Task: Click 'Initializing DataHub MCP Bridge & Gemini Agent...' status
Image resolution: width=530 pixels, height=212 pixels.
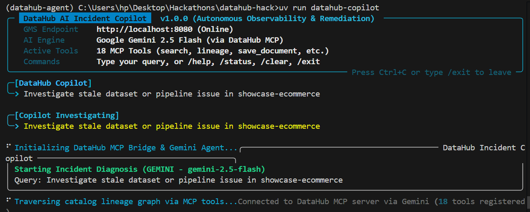Action: (126, 148)
